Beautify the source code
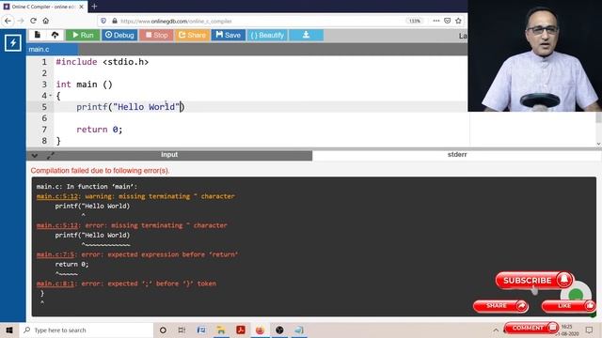The image size is (602, 338). point(267,35)
